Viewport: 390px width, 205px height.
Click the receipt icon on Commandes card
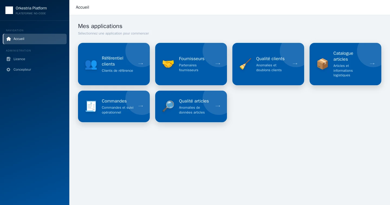point(91,106)
